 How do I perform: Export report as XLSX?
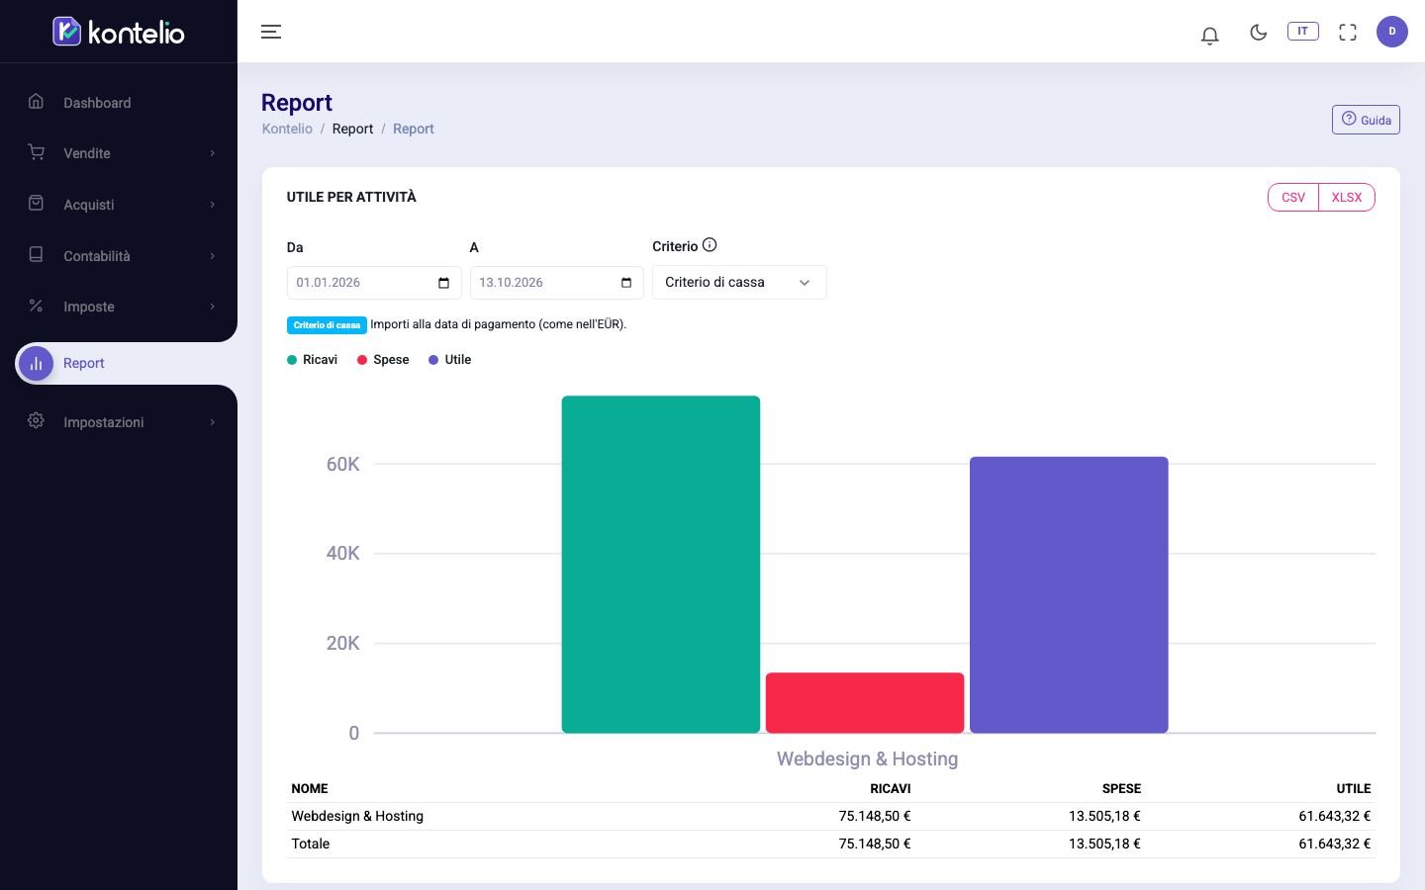coord(1347,198)
